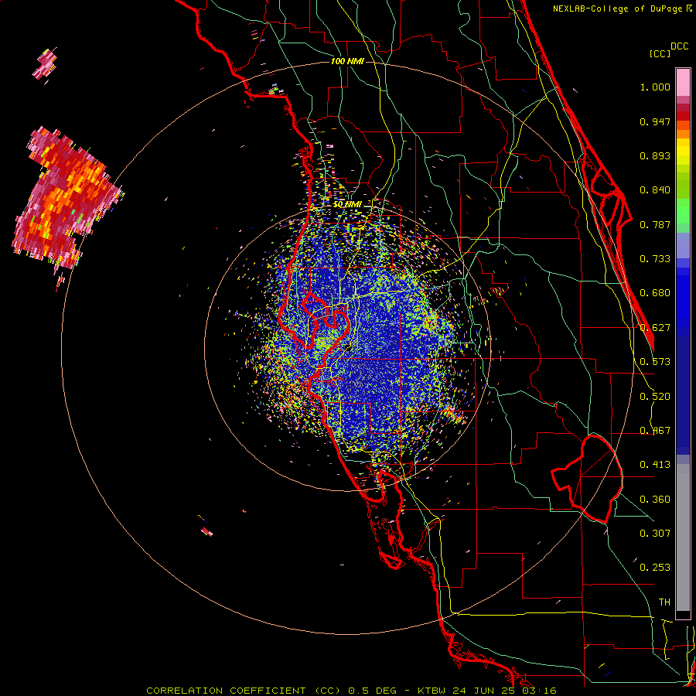The height and width of the screenshot is (696, 696).
Task: Click the pink top segment of the color bar
Action: 683,82
